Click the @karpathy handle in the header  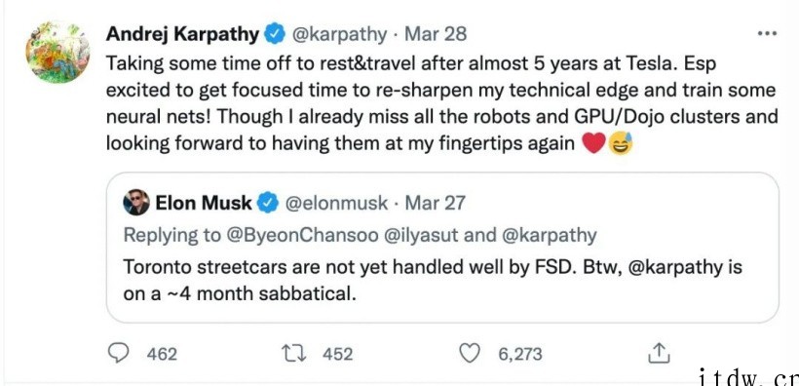pyautogui.click(x=339, y=35)
